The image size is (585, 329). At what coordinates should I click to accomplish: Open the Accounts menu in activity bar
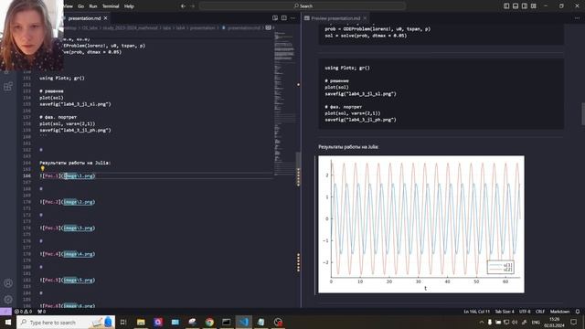(x=8, y=283)
